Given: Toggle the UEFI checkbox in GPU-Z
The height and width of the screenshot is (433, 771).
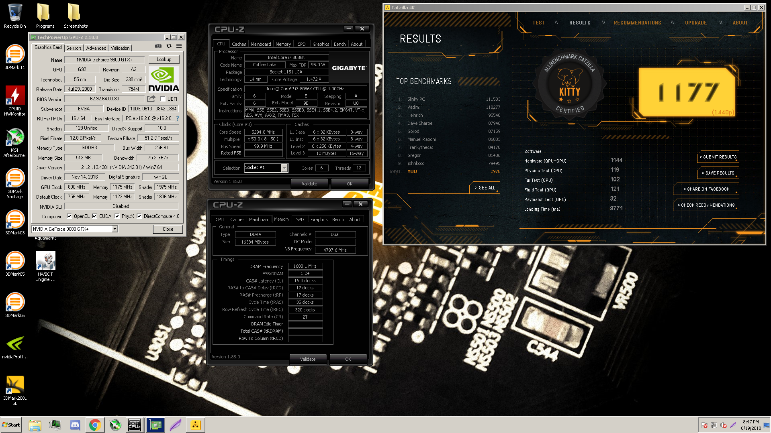Looking at the screenshot, I should [x=163, y=99].
